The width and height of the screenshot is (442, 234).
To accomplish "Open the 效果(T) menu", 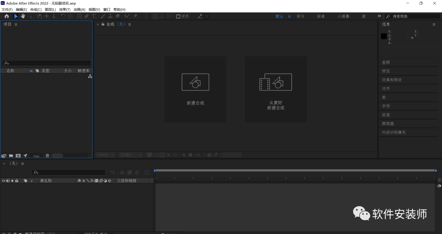I will tap(65, 9).
